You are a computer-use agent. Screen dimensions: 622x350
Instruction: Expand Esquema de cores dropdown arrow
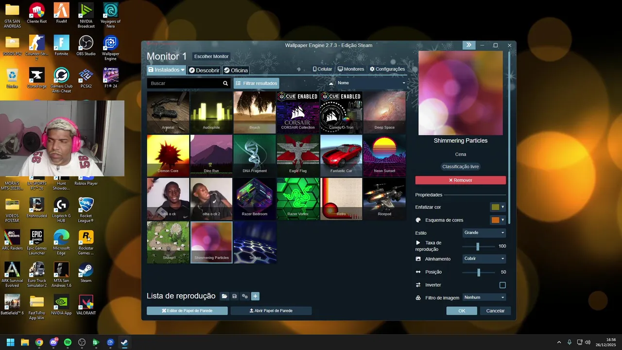502,220
